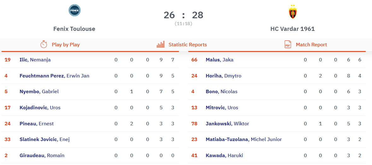Click the Statistic Reports bar chart icon
The height and width of the screenshot is (165, 372).
point(161,44)
